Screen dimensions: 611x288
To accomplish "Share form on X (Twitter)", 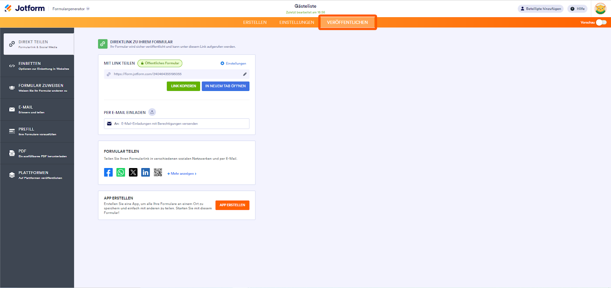I will click(x=133, y=172).
